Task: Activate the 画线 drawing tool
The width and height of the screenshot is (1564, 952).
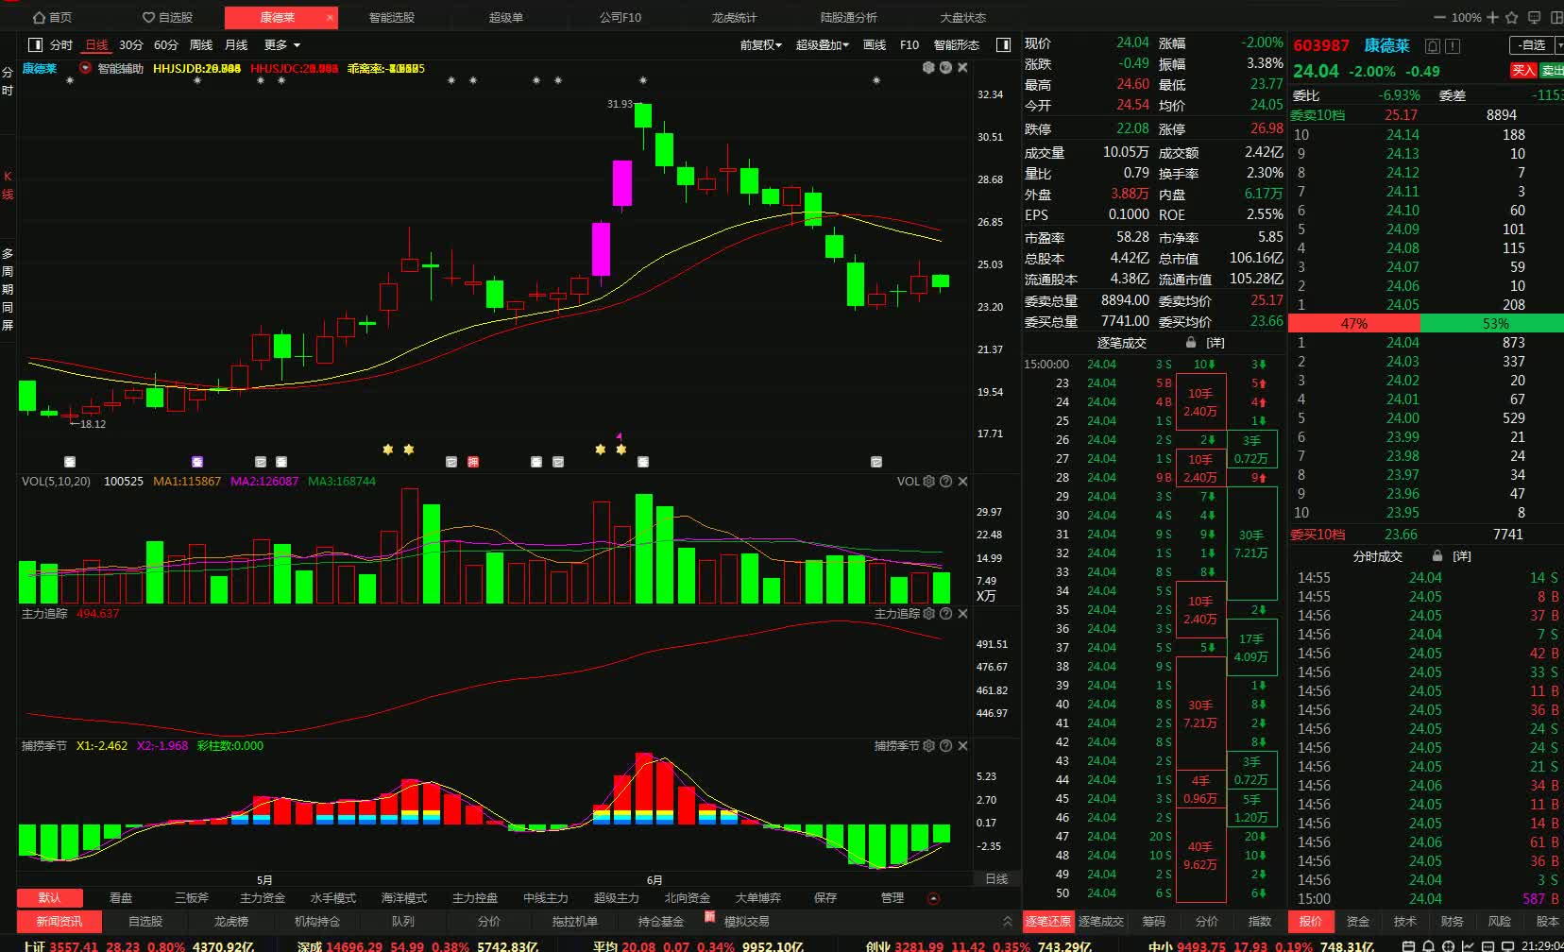Action: 875,44
